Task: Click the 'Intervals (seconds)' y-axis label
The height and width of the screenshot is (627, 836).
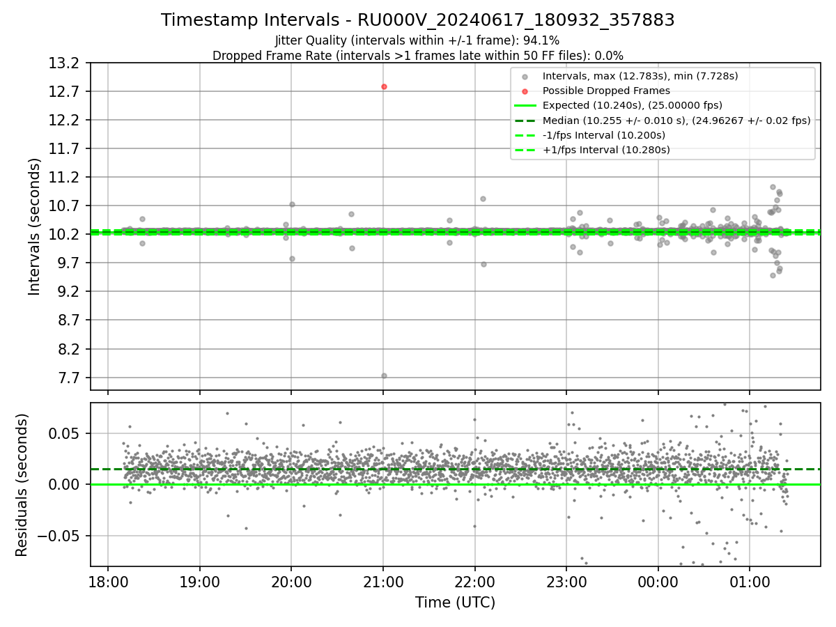Action: pyautogui.click(x=34, y=226)
